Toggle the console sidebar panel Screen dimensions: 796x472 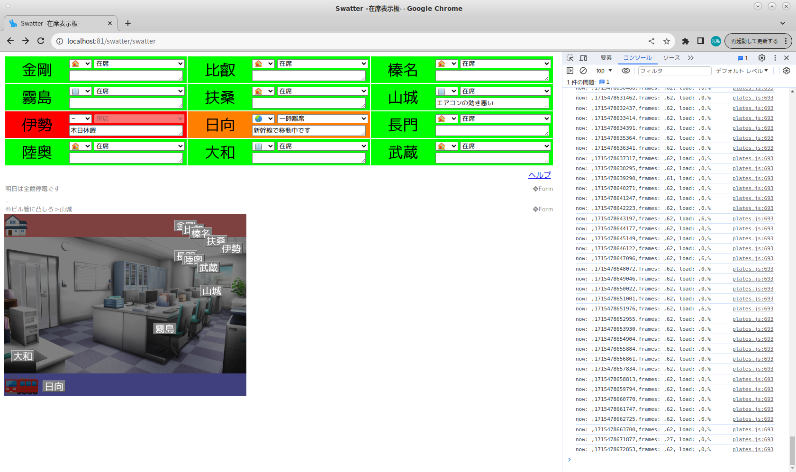570,71
